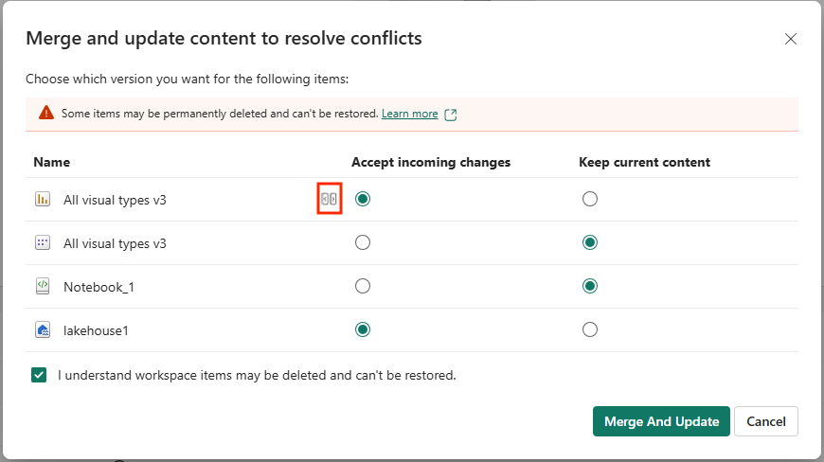The image size is (824, 462).
Task: Select Accept incoming changes for lakehouse1
Action: click(x=363, y=329)
